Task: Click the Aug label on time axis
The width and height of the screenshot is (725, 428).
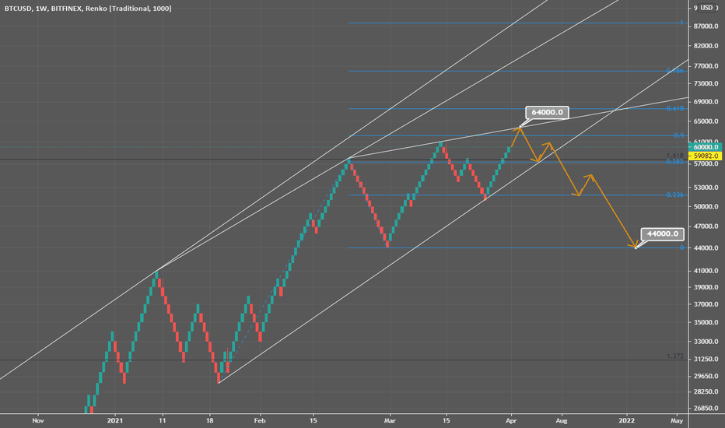Action: pyautogui.click(x=562, y=420)
